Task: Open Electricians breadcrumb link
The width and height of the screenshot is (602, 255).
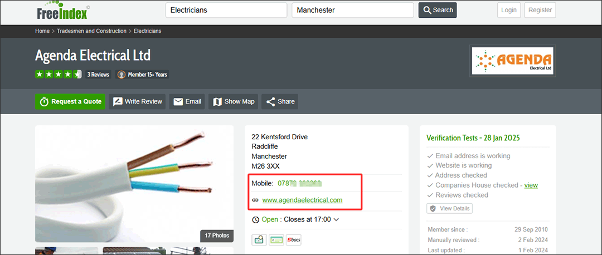Action: (x=147, y=31)
